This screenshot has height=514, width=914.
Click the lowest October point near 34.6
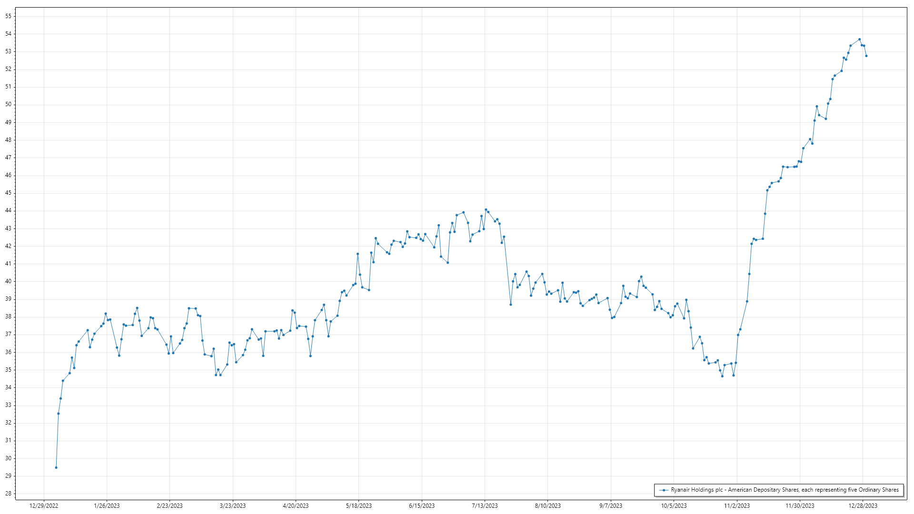click(722, 376)
